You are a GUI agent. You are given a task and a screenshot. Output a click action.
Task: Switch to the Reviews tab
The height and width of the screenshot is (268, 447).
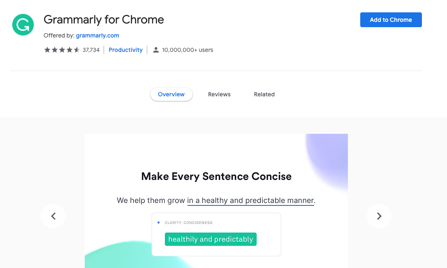tap(219, 94)
